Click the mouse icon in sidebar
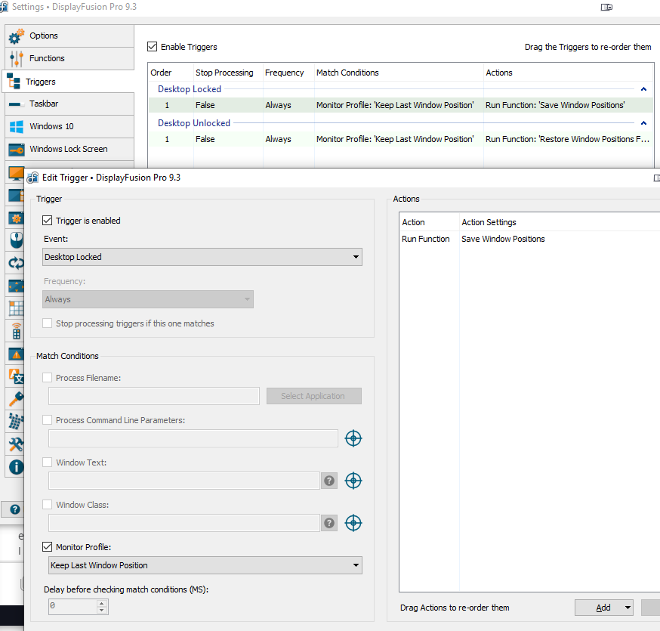The width and height of the screenshot is (660, 631). 17,240
